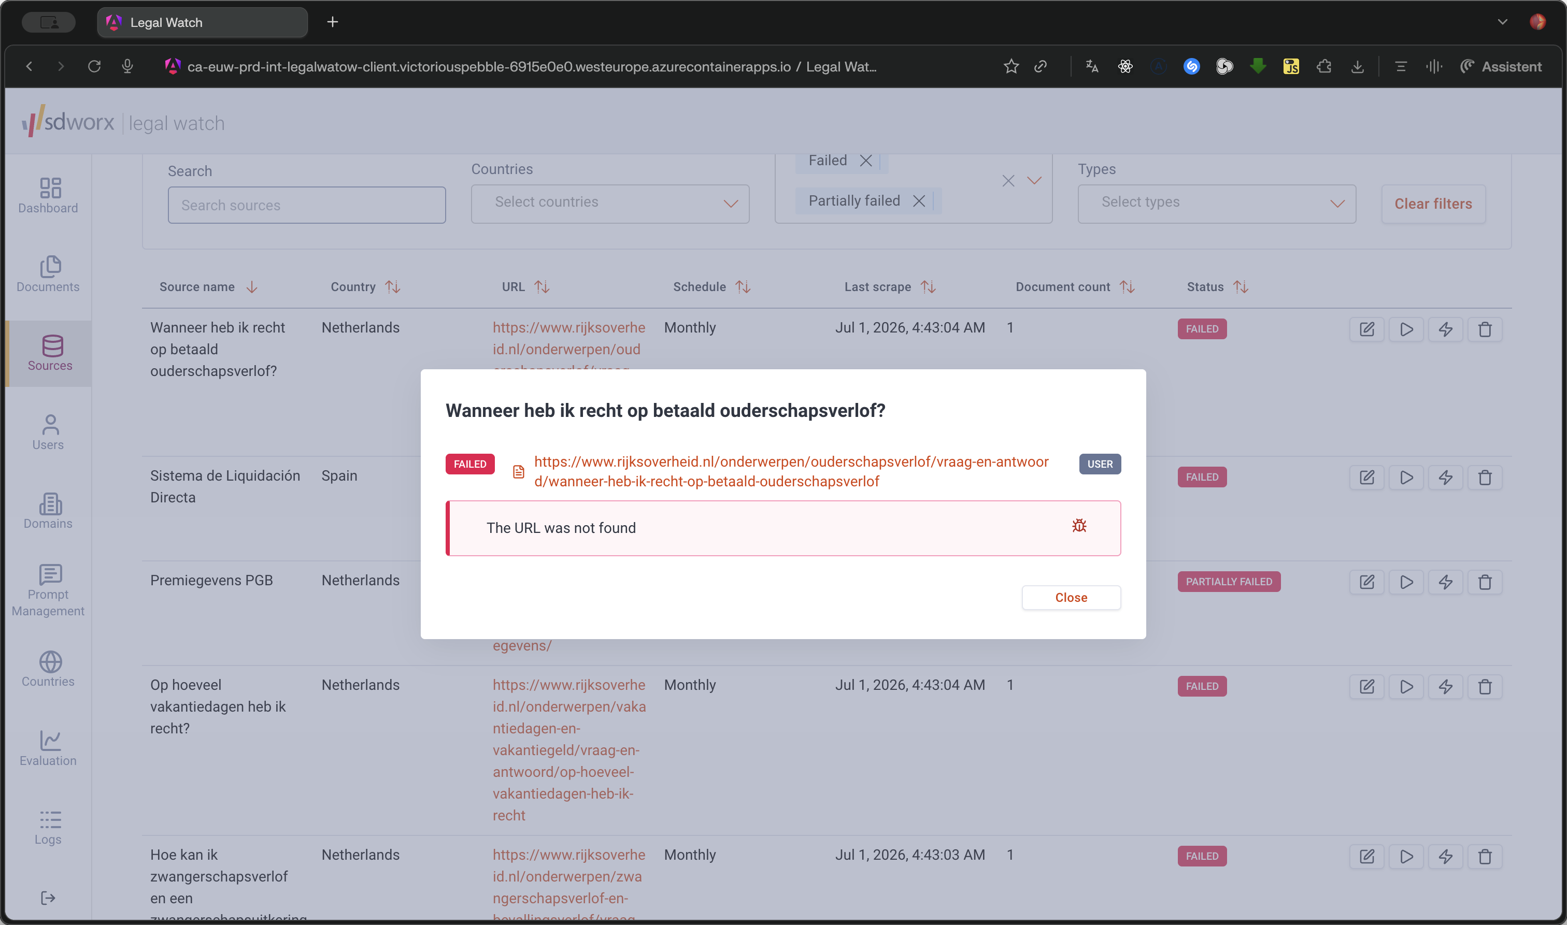
Task: Delete the Premiegevens PGB source
Action: tap(1485, 582)
